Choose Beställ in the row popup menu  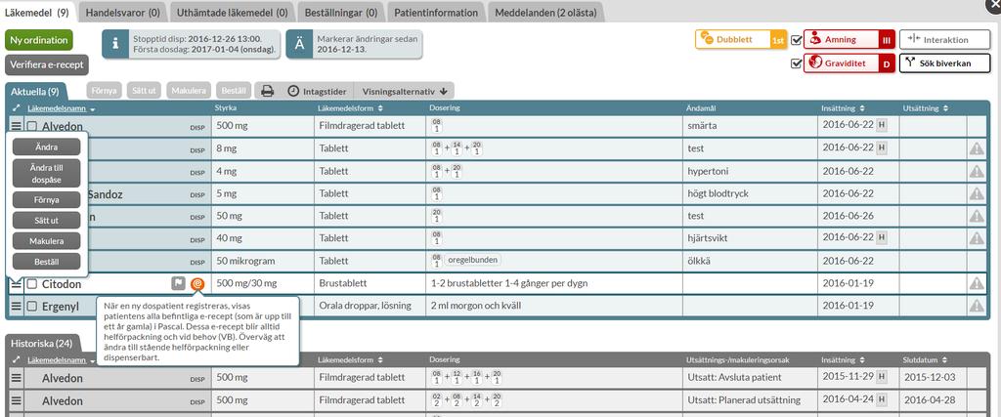(47, 262)
